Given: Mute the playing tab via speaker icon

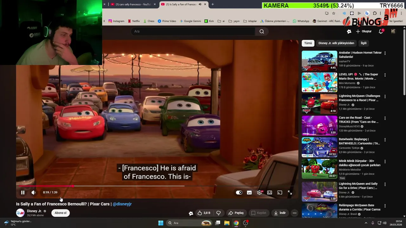Looking at the screenshot, I should [200, 4].
